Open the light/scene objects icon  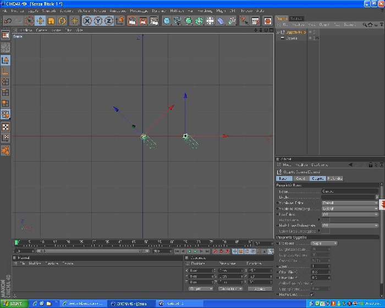coord(210,21)
